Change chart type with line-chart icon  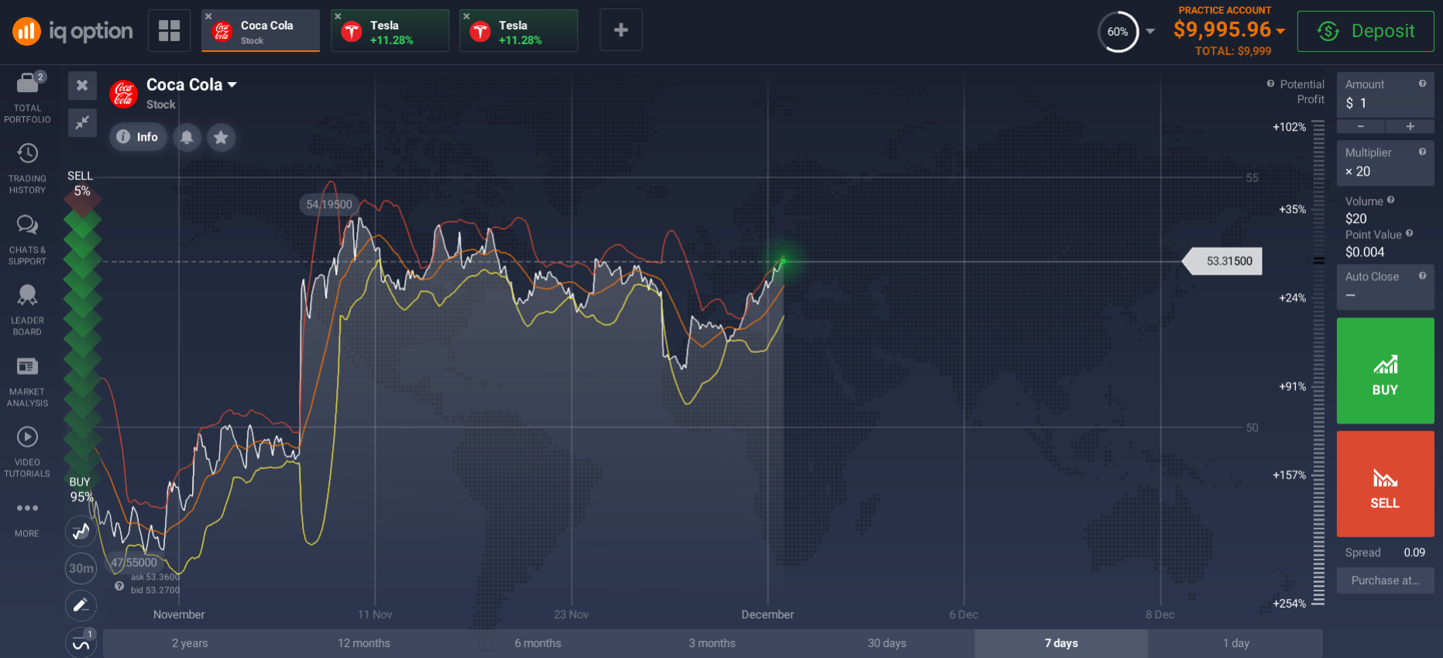(x=81, y=531)
